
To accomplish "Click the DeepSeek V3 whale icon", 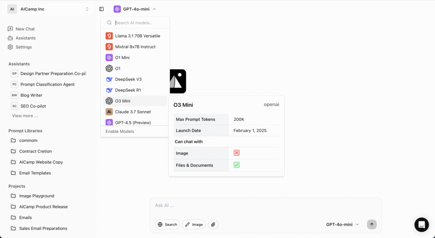I will [109, 79].
